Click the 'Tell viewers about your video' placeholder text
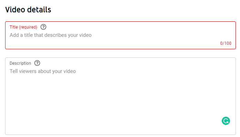 tap(43, 71)
